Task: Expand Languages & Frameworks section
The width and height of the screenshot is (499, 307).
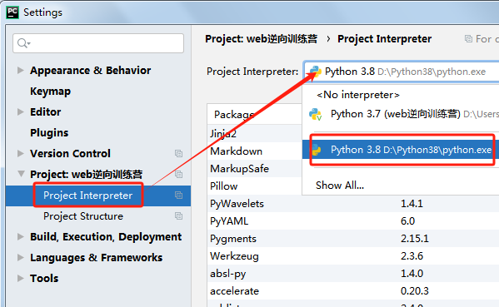Action: point(20,257)
